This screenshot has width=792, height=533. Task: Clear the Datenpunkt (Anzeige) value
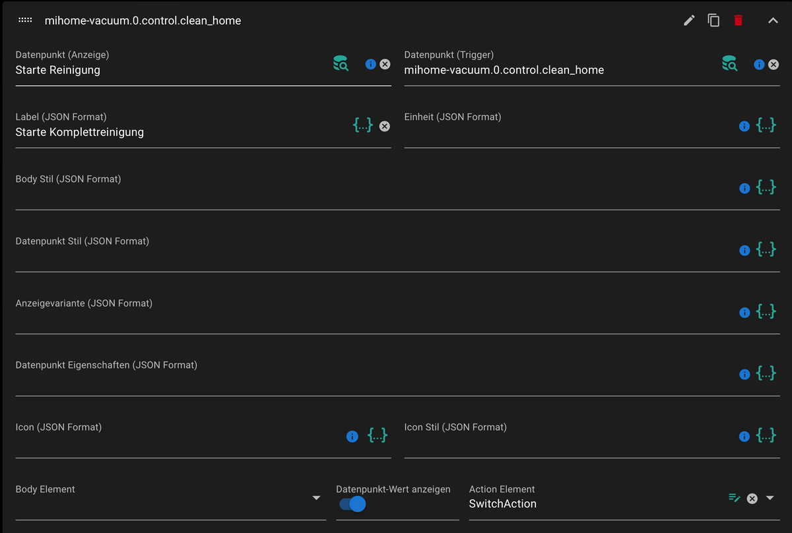tap(385, 64)
